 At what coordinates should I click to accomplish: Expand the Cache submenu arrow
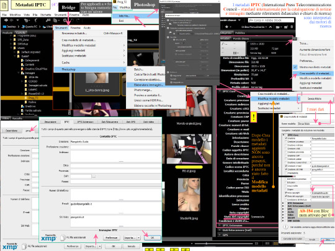(124, 63)
